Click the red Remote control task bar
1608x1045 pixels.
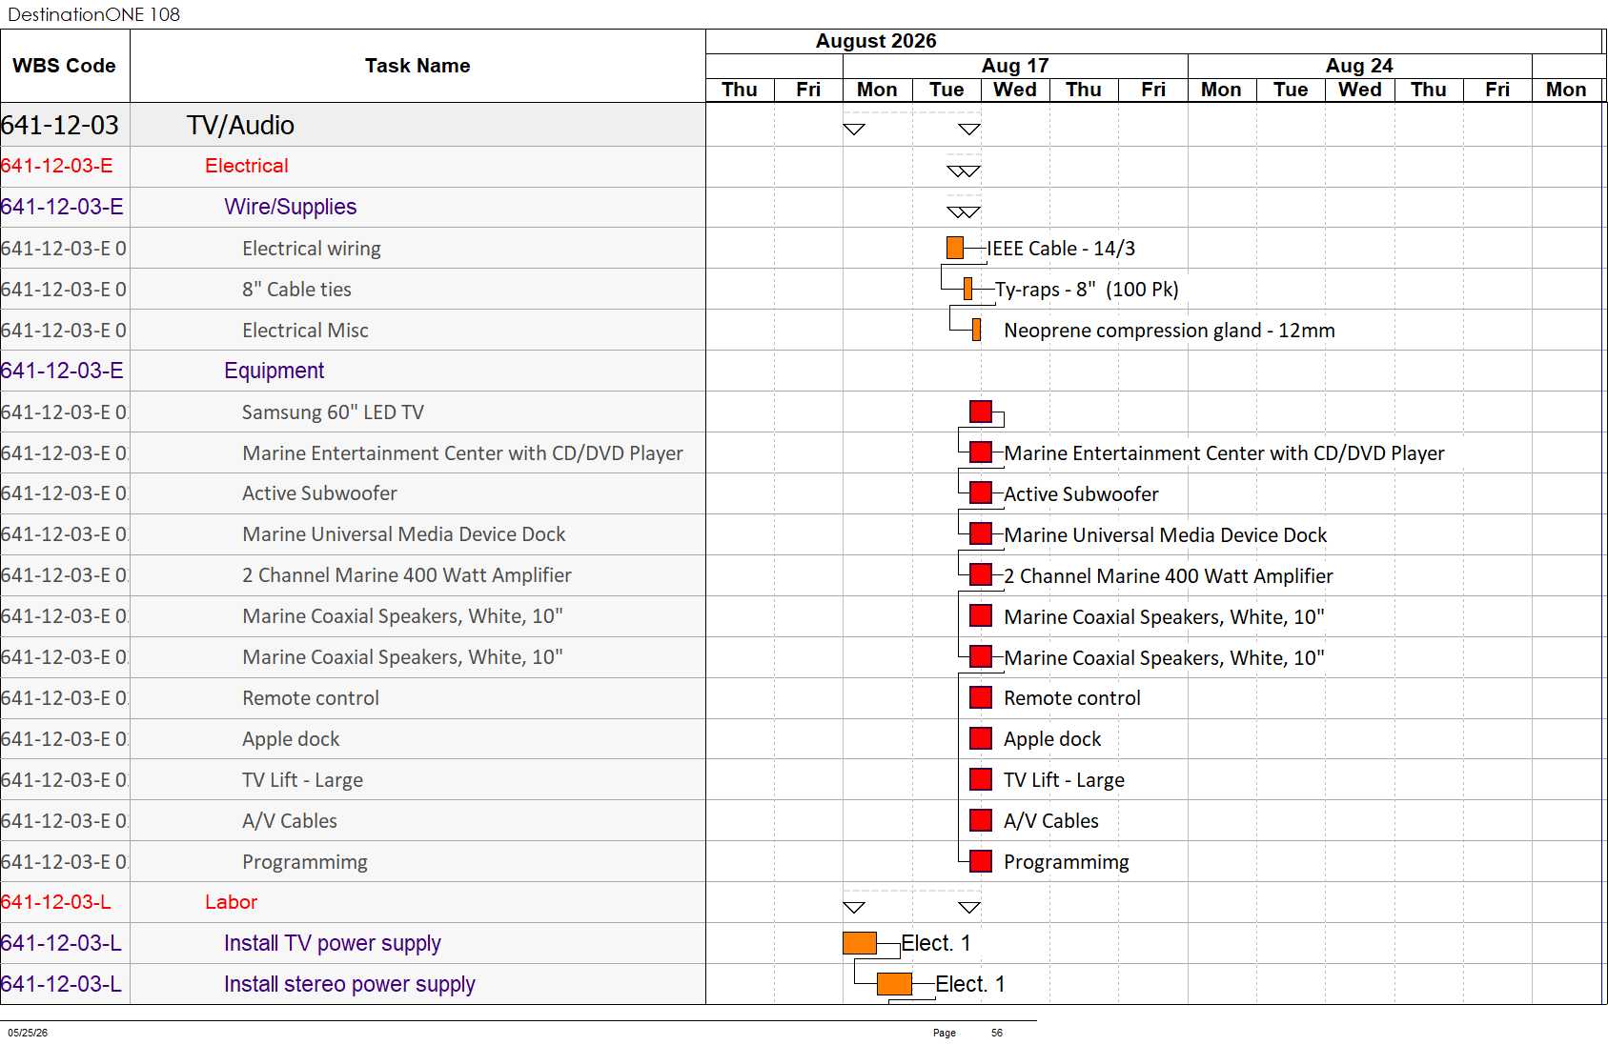tap(981, 697)
